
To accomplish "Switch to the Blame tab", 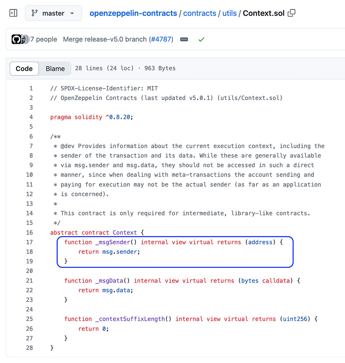I will (55, 69).
